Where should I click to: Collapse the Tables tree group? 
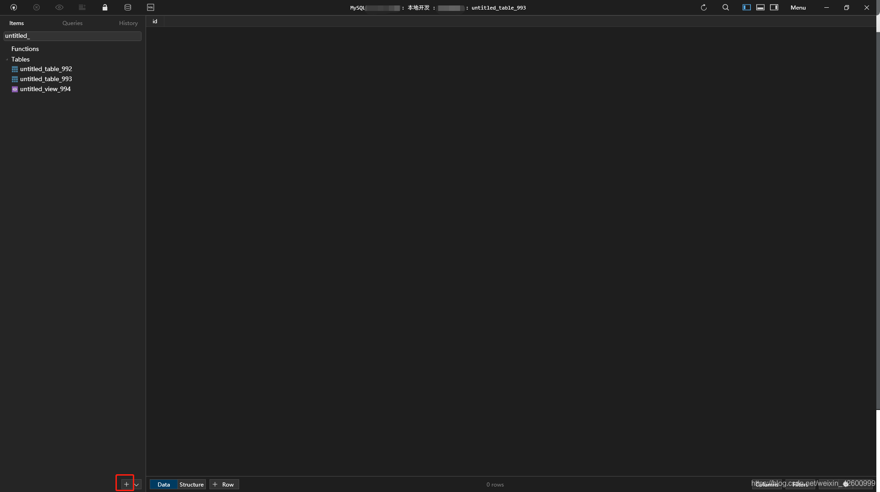coord(7,60)
